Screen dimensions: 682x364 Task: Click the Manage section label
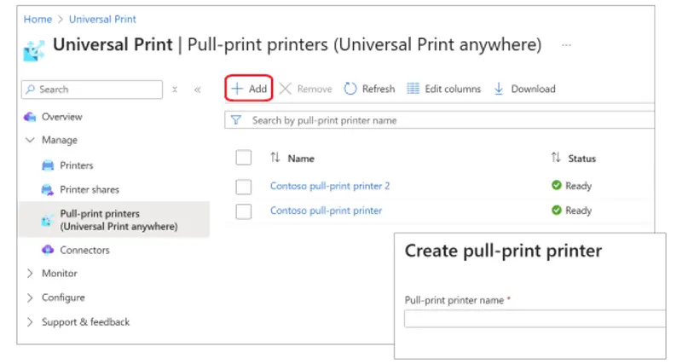pyautogui.click(x=60, y=140)
